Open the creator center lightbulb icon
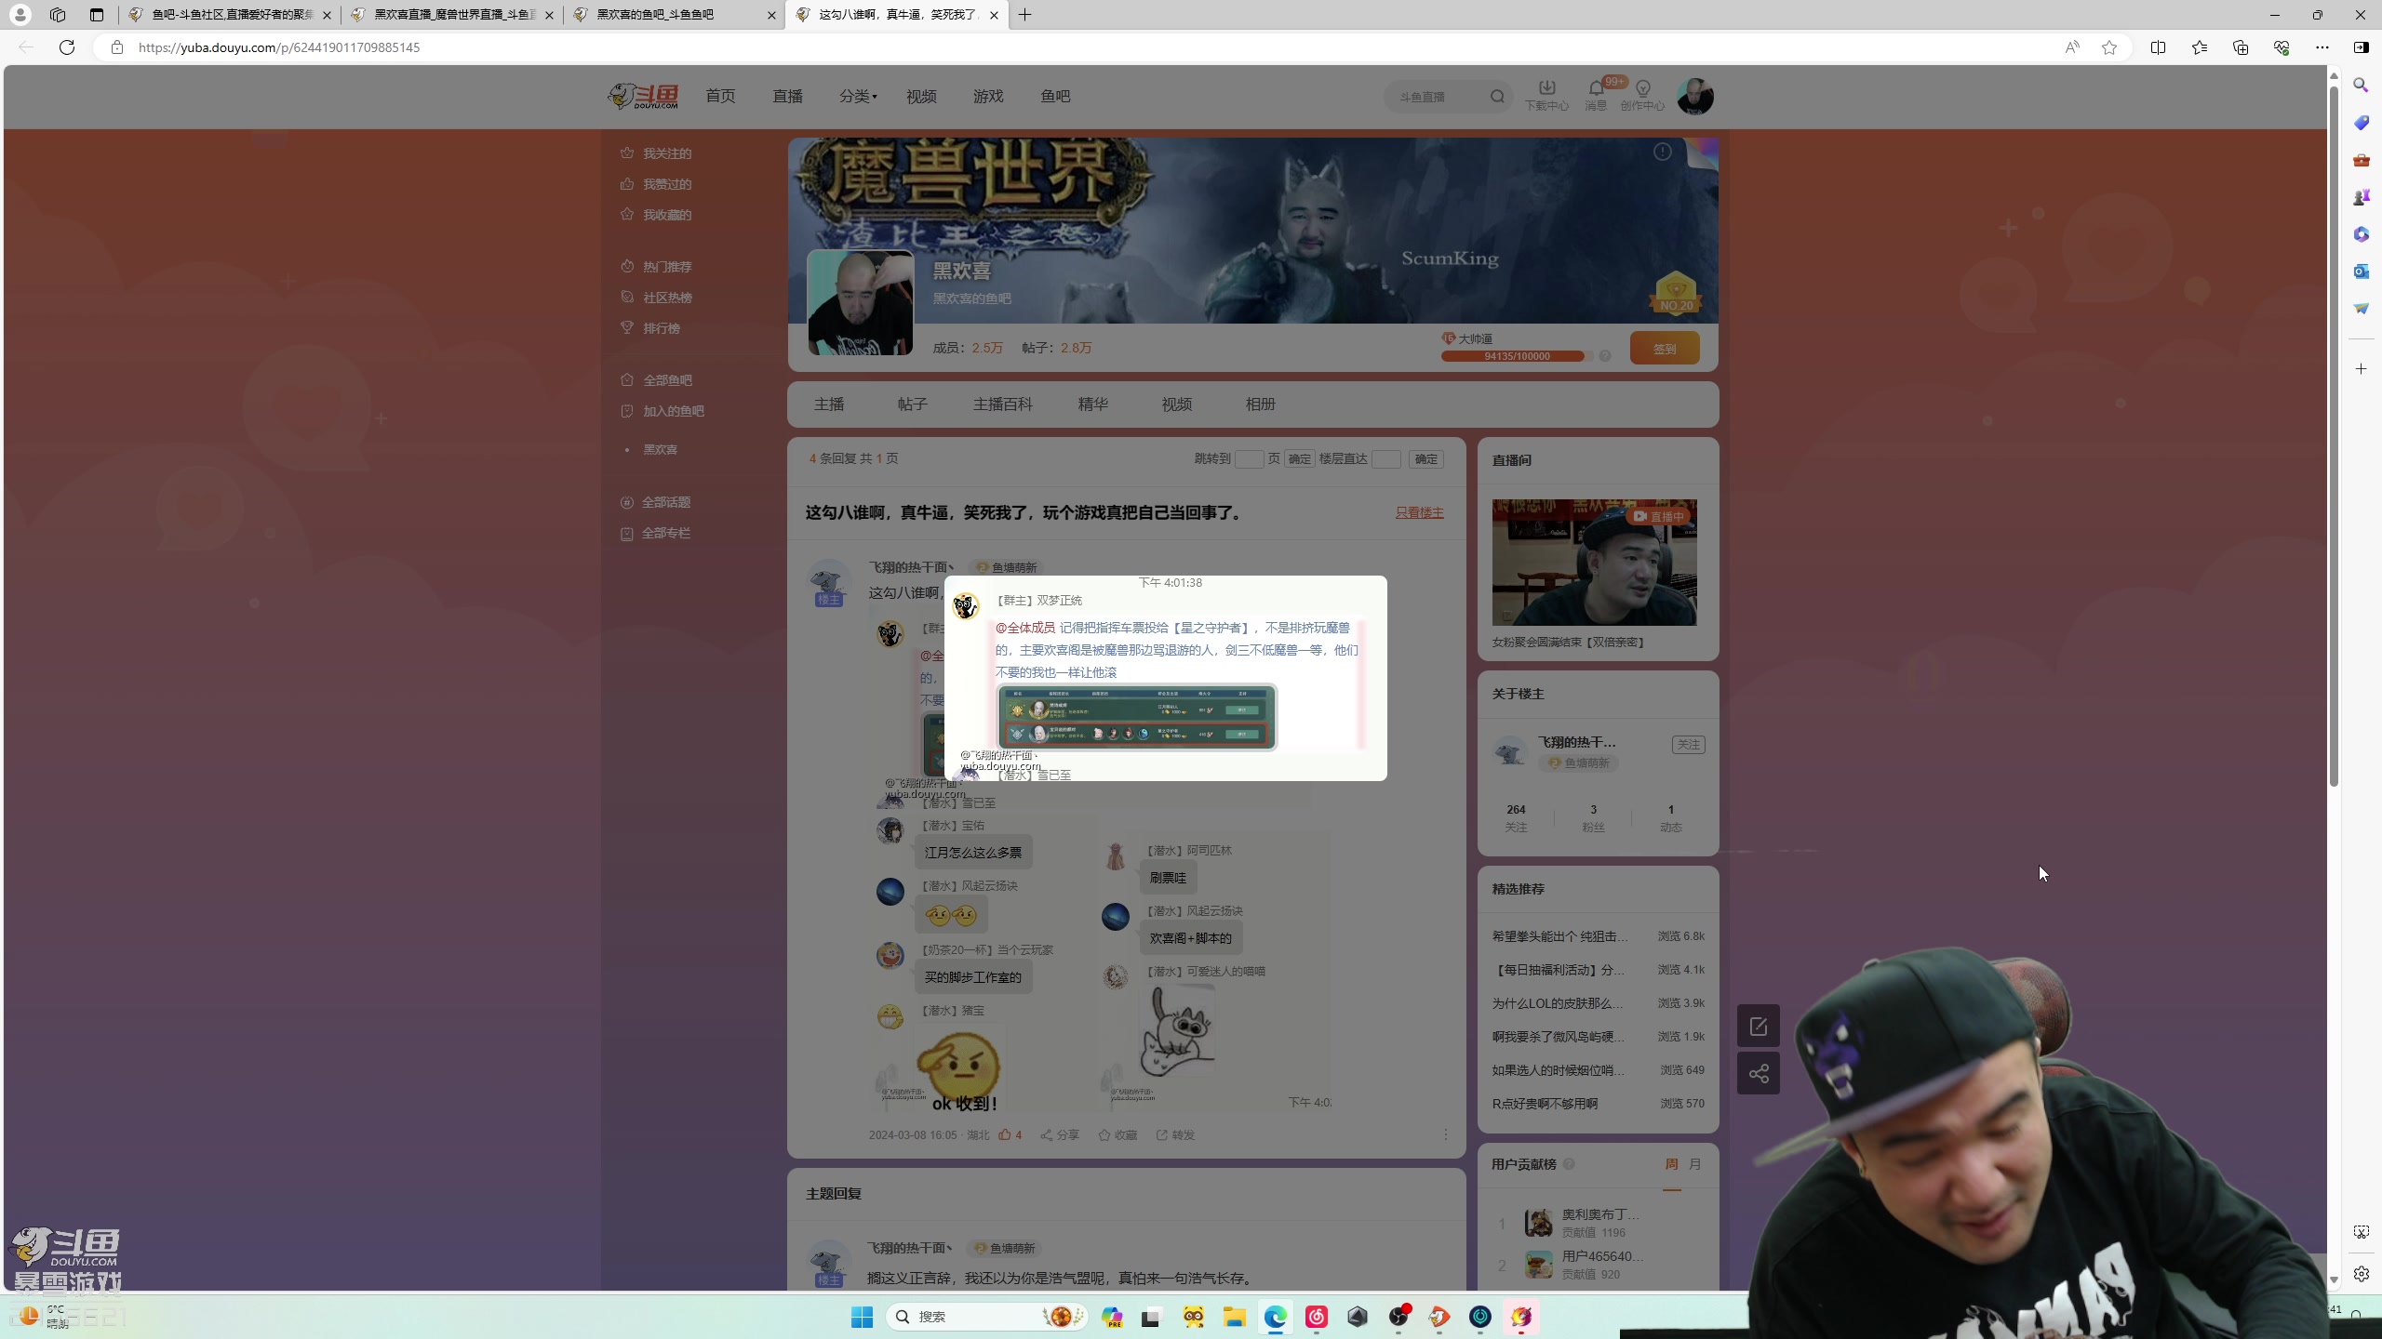2382x1339 pixels. click(x=1642, y=96)
